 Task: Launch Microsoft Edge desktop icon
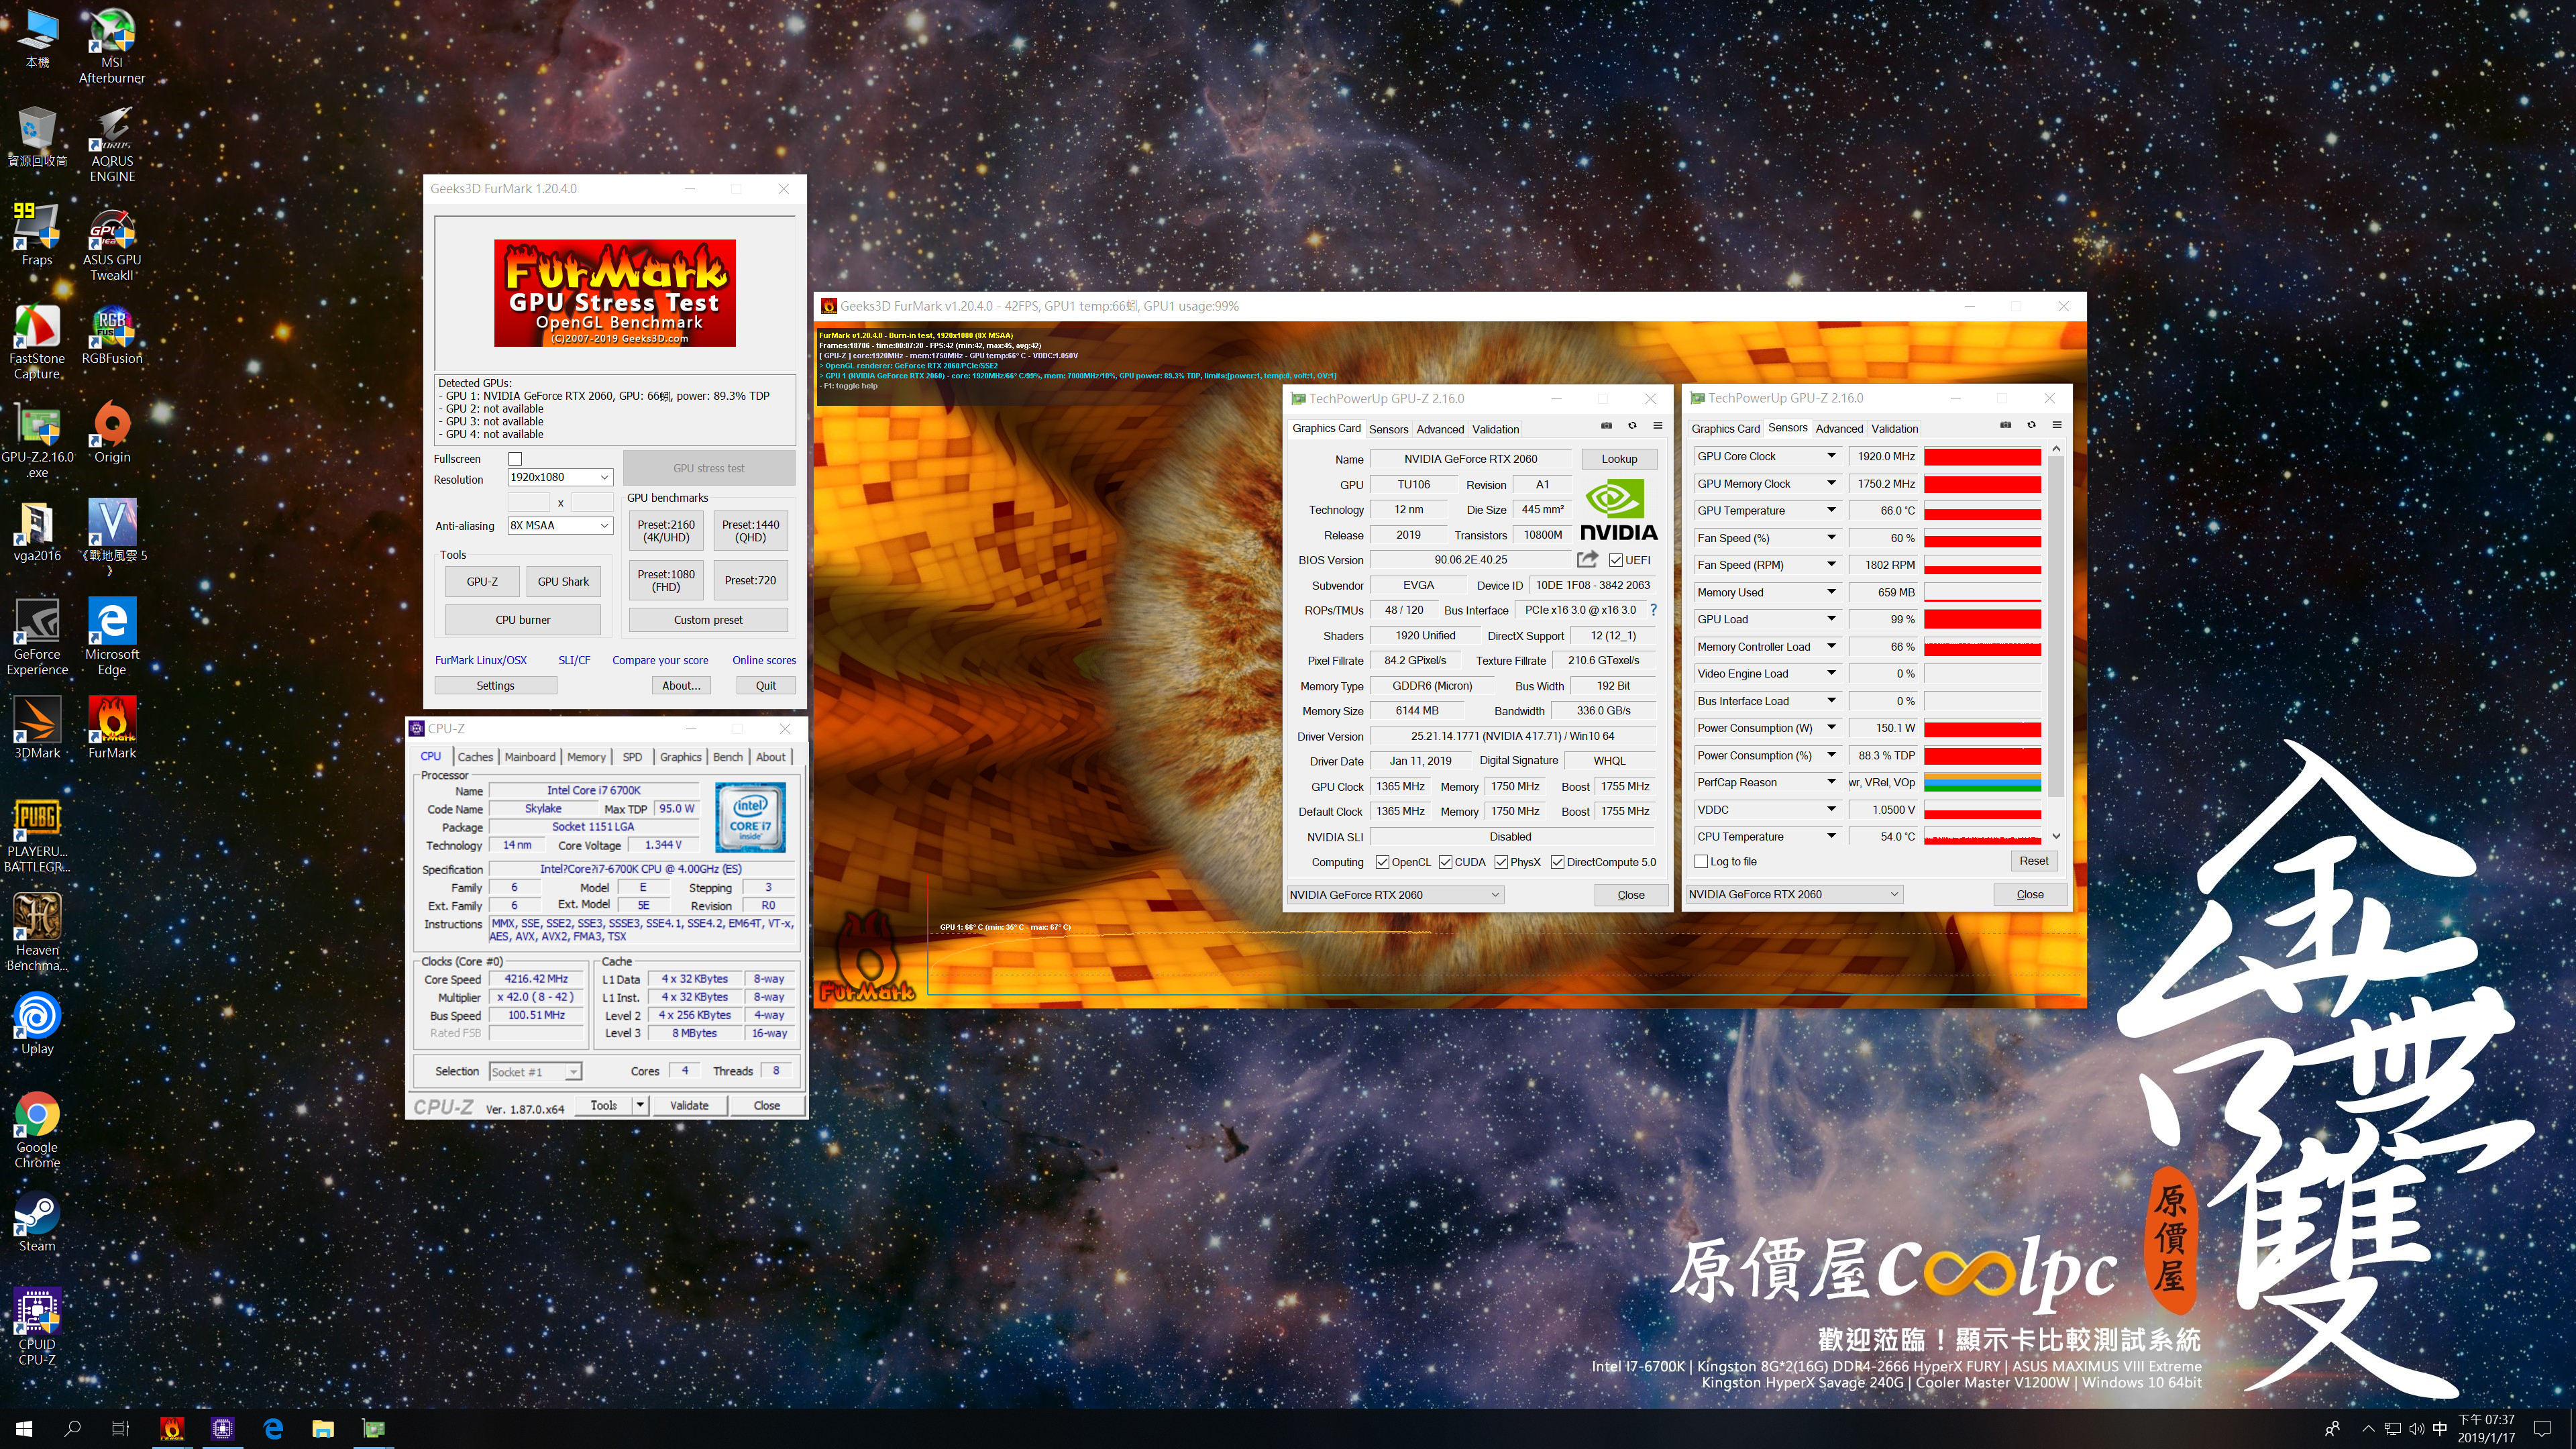112,638
